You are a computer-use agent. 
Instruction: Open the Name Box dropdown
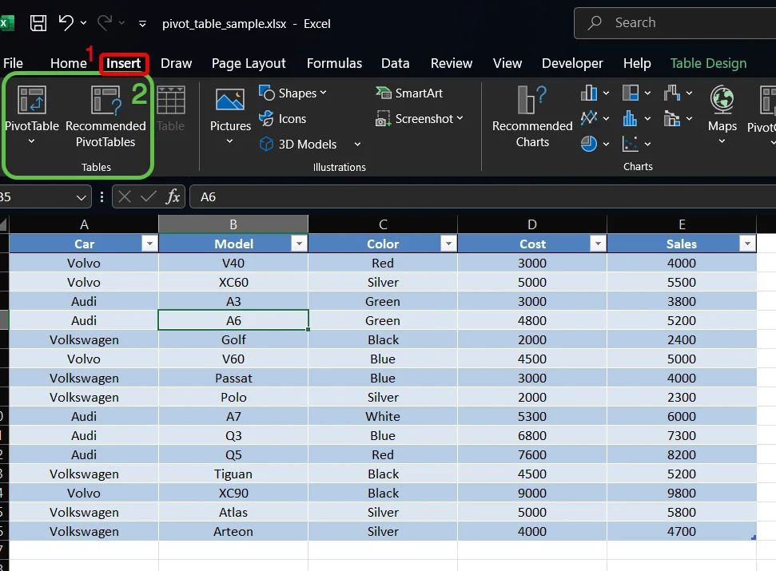(x=82, y=197)
